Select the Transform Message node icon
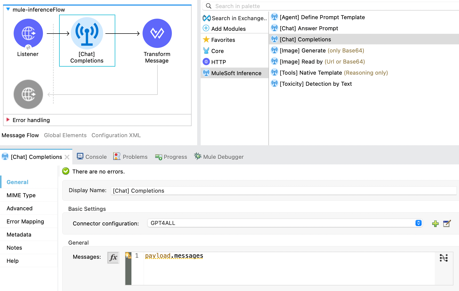Screen dimensions: 459x291 click(x=157, y=33)
